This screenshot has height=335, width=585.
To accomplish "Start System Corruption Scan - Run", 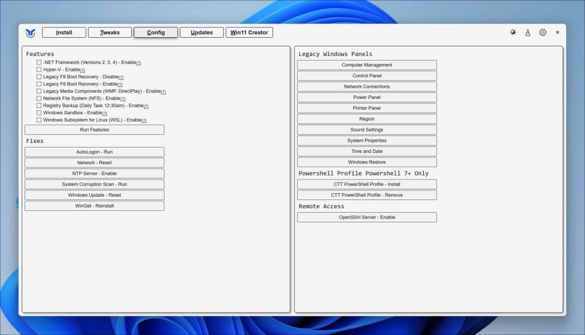I will (x=94, y=185).
